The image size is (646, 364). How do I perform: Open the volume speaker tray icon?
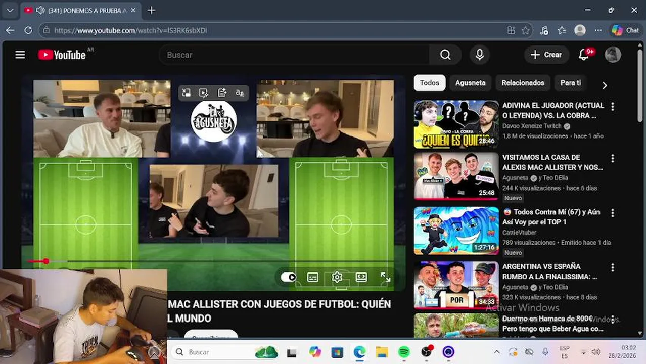(x=596, y=352)
